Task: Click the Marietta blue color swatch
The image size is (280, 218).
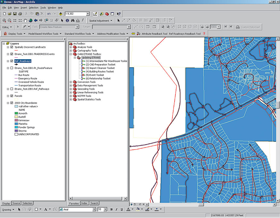Action: point(16,124)
